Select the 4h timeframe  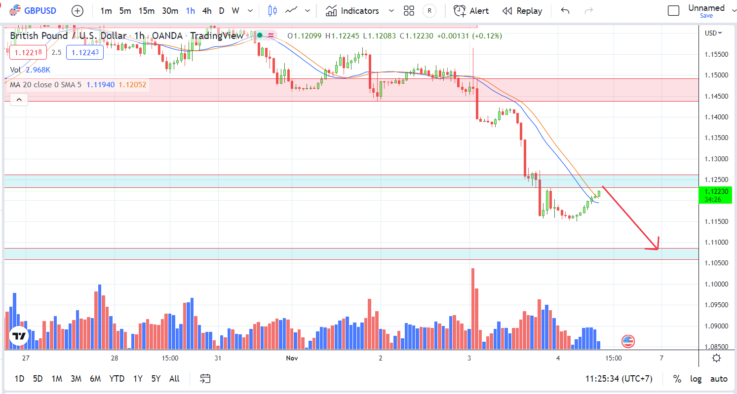(207, 10)
